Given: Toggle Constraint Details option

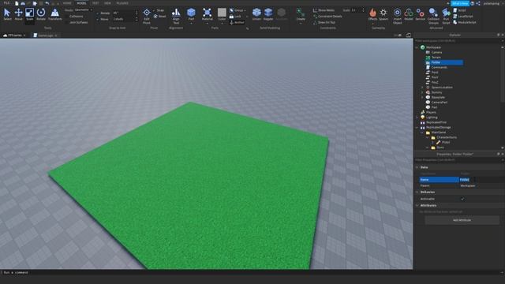Looking at the screenshot, I should [x=327, y=17].
